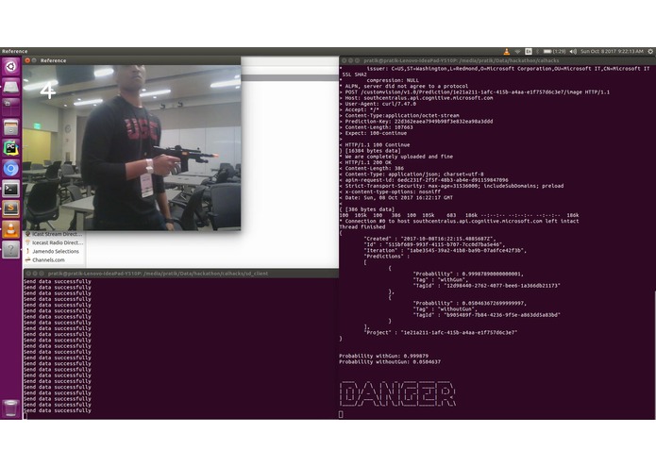Switch to Terminal via launcher icon

click(x=11, y=189)
